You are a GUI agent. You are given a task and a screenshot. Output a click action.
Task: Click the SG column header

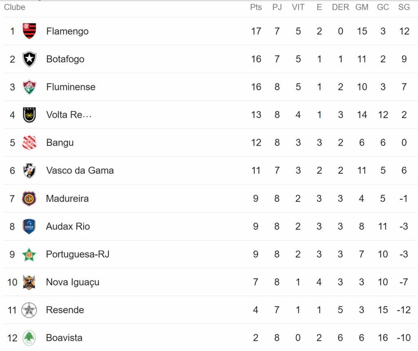click(404, 7)
